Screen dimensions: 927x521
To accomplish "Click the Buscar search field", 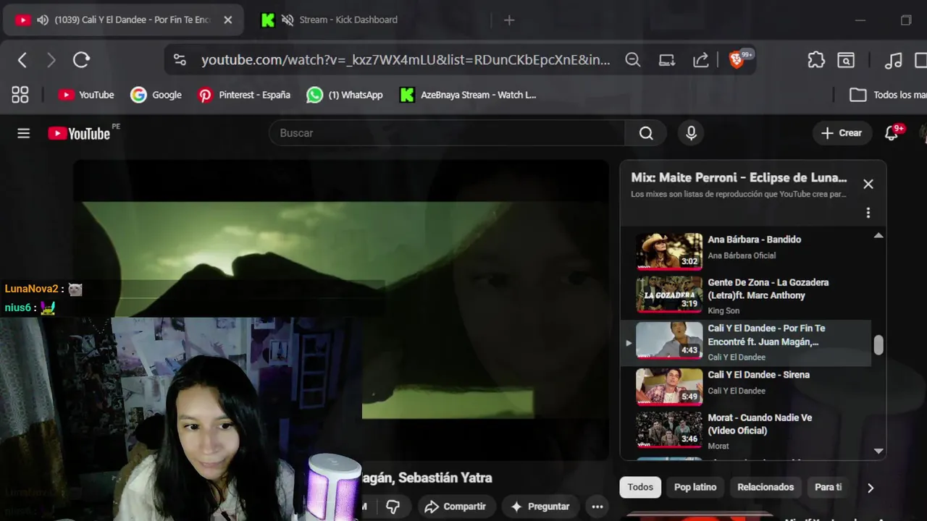I will (447, 133).
